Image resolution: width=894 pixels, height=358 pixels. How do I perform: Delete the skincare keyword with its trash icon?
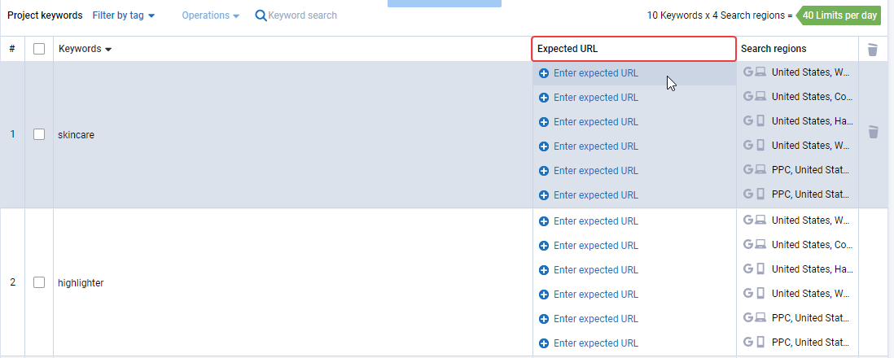(872, 132)
